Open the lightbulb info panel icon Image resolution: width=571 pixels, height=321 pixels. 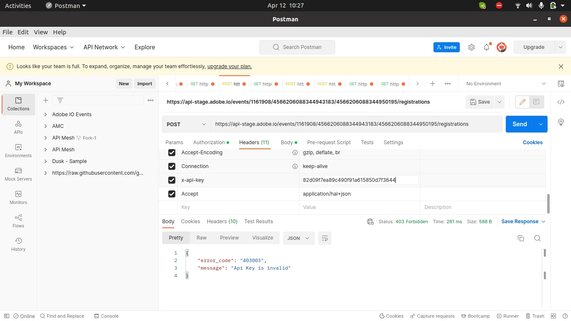coord(561,122)
